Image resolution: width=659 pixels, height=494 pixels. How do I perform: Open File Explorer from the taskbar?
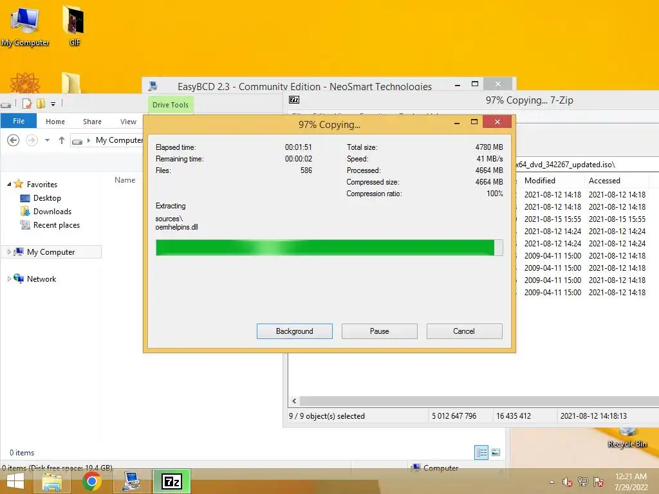pyautogui.click(x=52, y=481)
